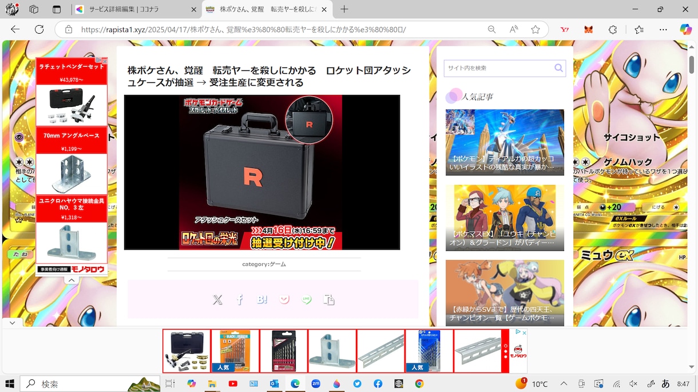The width and height of the screenshot is (698, 392).
Task: Open YouTube from the taskbar
Action: pyautogui.click(x=233, y=384)
